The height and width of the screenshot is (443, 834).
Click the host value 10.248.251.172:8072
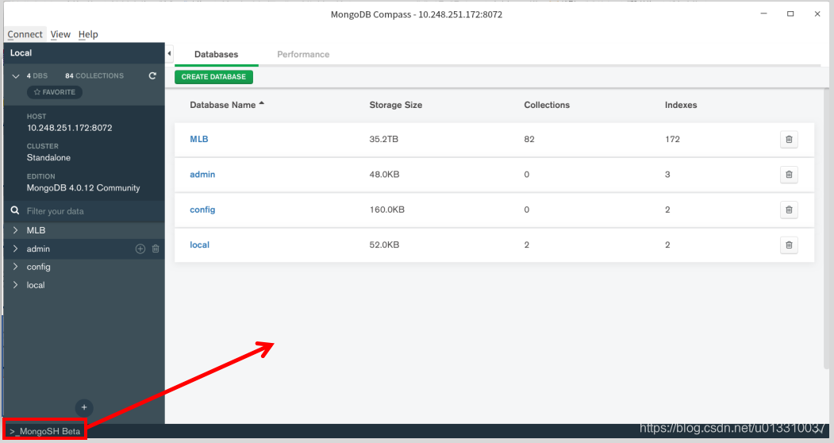(70, 128)
